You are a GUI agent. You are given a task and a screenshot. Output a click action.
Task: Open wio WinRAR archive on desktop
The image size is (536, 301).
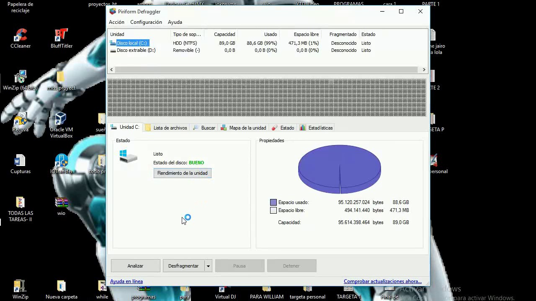pos(62,206)
